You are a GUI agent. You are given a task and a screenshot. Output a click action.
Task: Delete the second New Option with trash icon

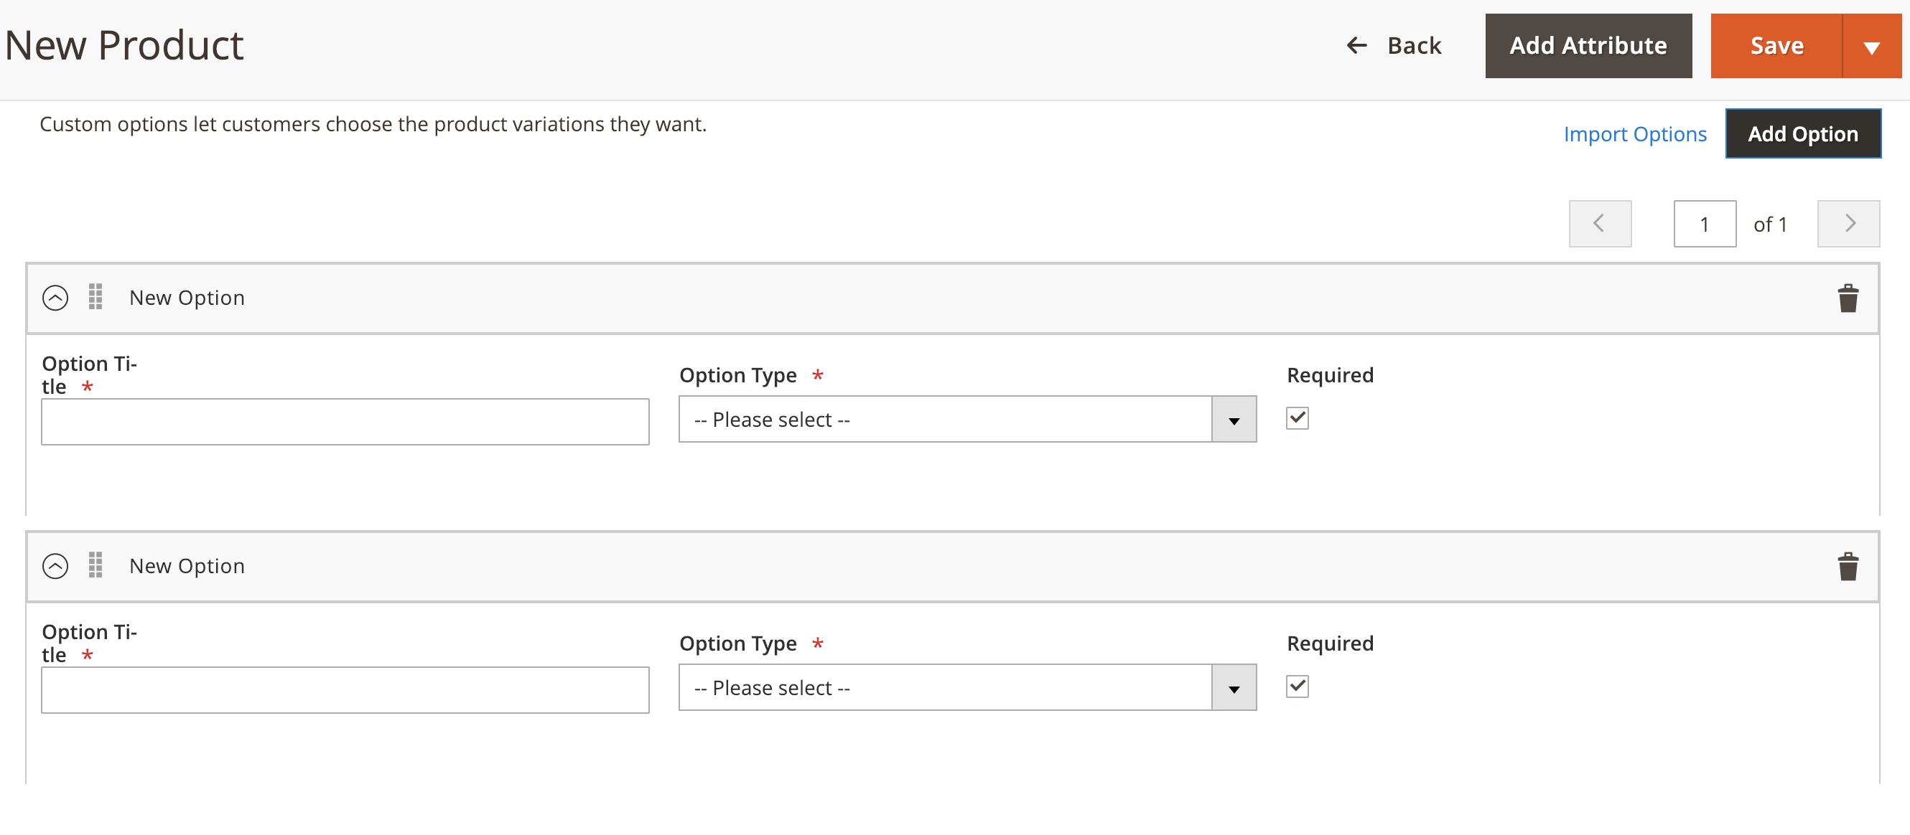click(1848, 566)
